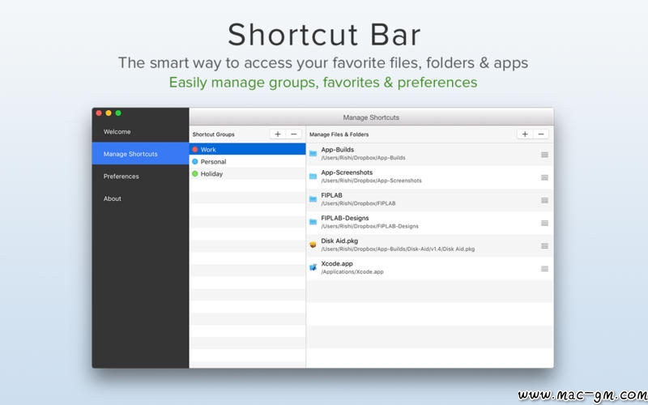
Task: Select the Work shortcut group
Action: pos(248,149)
